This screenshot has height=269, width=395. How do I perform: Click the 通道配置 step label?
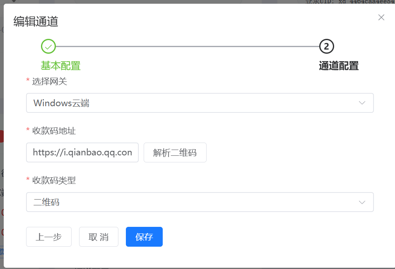[339, 66]
